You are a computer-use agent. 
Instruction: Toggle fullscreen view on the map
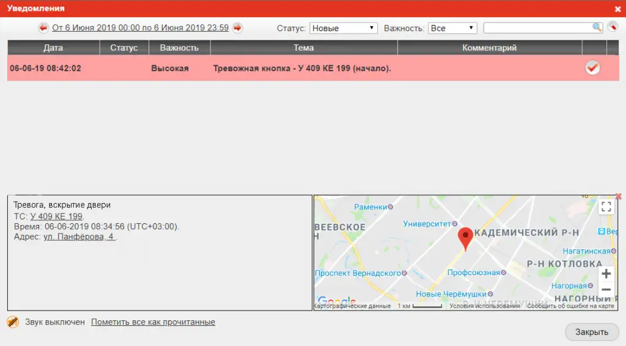pyautogui.click(x=606, y=207)
